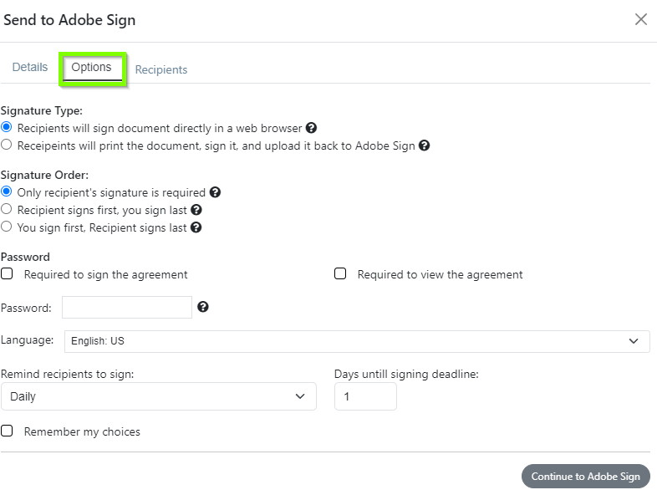Image resolution: width=657 pixels, height=495 pixels.
Task: Choose Recipient signs first, you sign last
Action: tap(7, 209)
